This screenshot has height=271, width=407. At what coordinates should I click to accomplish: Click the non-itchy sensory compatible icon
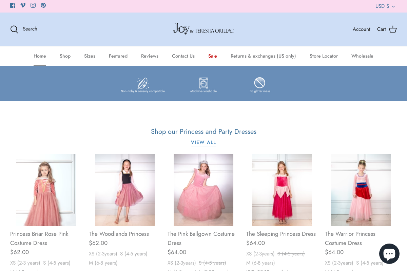(143, 85)
